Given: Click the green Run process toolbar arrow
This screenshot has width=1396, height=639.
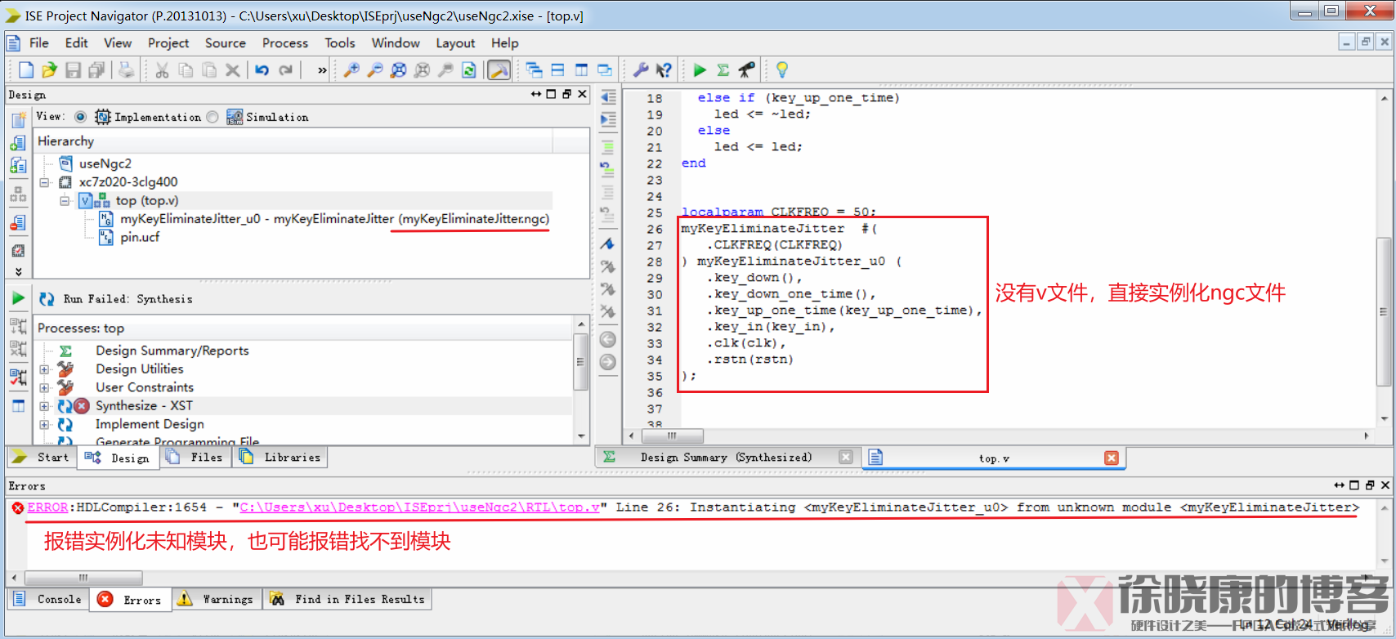Looking at the screenshot, I should tap(700, 70).
